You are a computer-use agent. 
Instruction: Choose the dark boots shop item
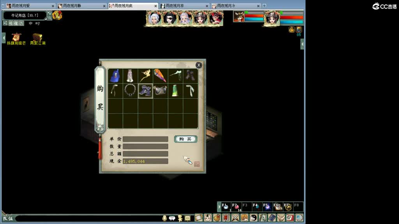[190, 76]
